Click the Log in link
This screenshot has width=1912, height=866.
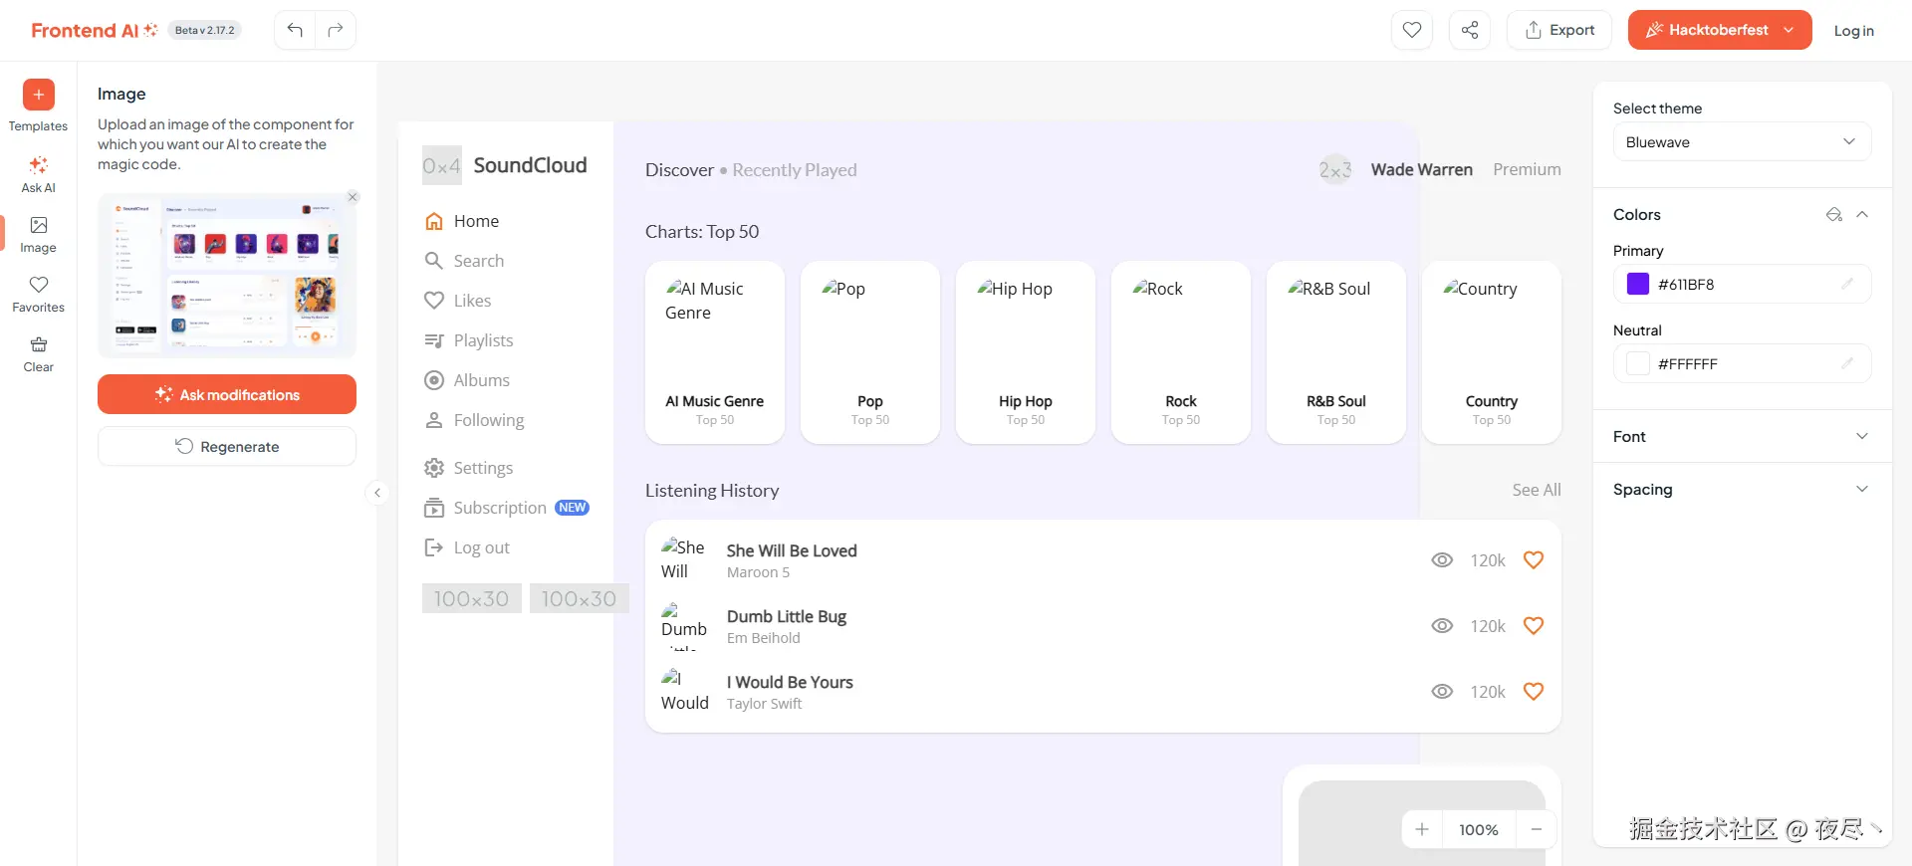1853,30
